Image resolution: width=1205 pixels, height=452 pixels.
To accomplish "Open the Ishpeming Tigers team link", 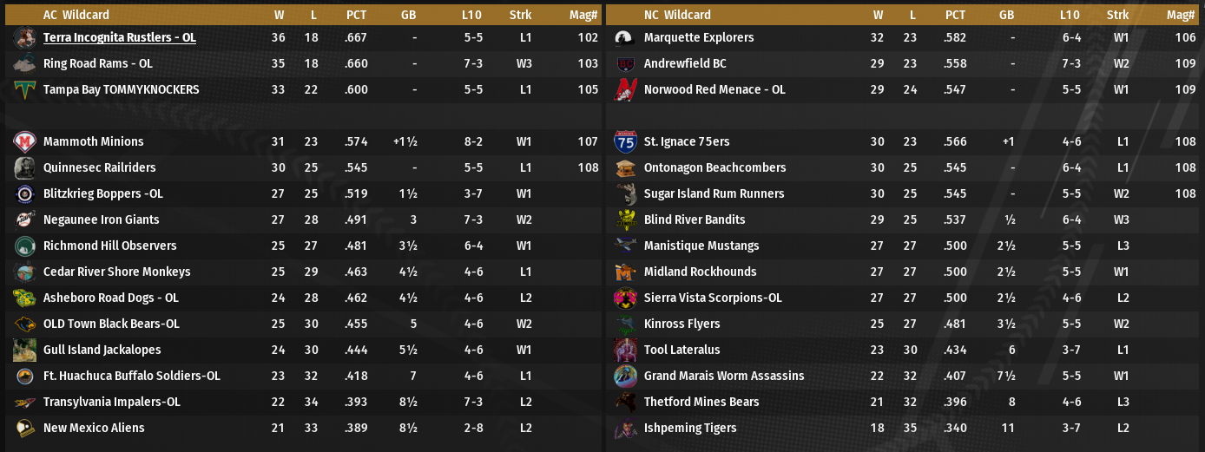I will click(x=689, y=429).
